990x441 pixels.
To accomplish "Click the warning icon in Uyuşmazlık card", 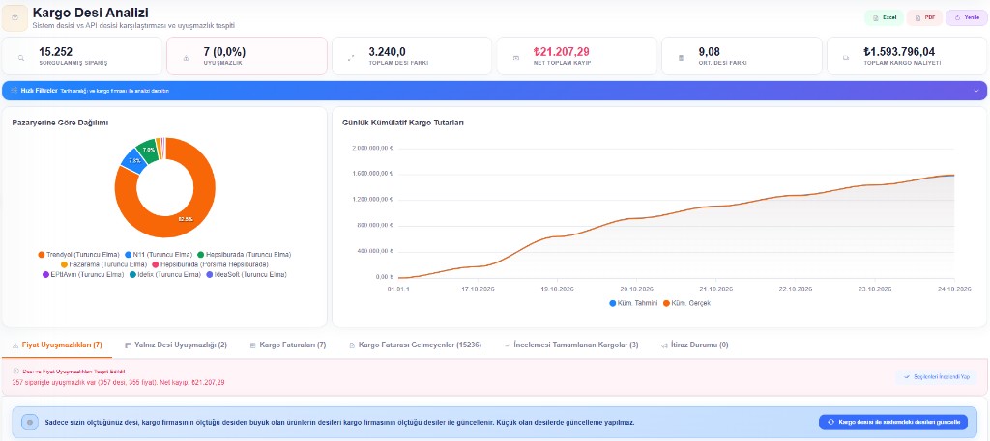I will point(186,58).
